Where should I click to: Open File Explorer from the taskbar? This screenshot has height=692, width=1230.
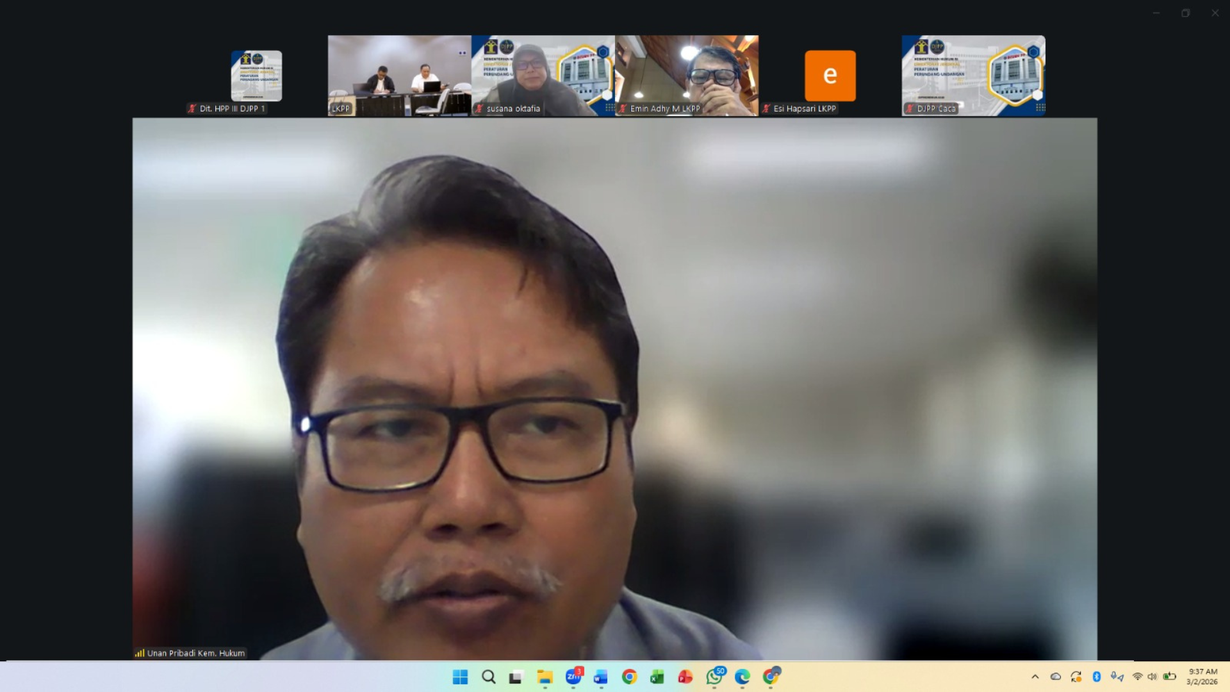(545, 677)
